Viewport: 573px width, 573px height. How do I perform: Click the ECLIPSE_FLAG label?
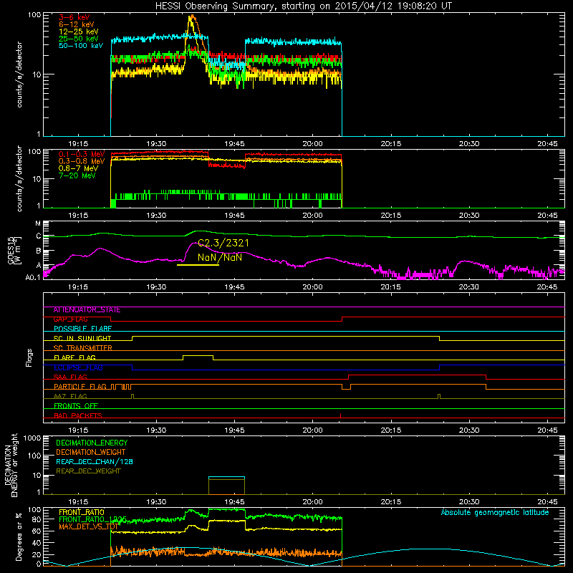(x=78, y=367)
